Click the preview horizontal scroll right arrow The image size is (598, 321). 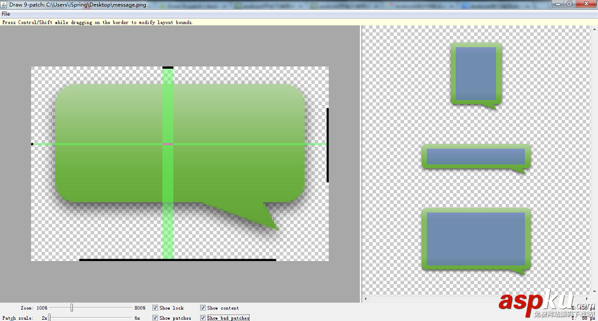(x=587, y=298)
